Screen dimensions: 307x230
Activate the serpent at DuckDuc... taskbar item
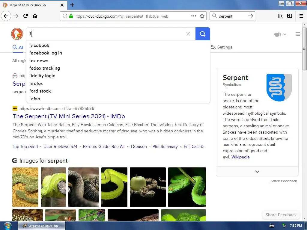[42, 226]
